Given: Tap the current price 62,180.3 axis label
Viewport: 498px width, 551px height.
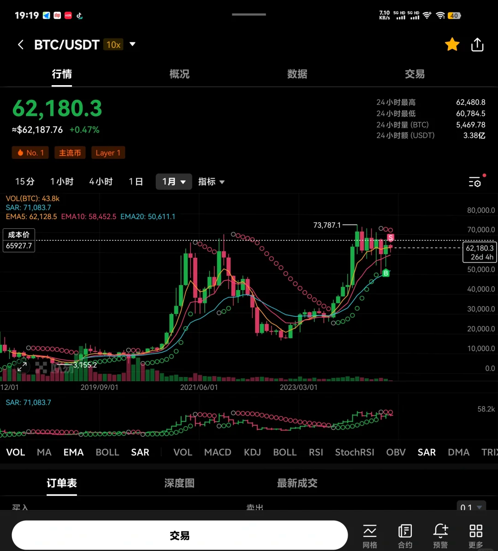Looking at the screenshot, I should point(480,252).
